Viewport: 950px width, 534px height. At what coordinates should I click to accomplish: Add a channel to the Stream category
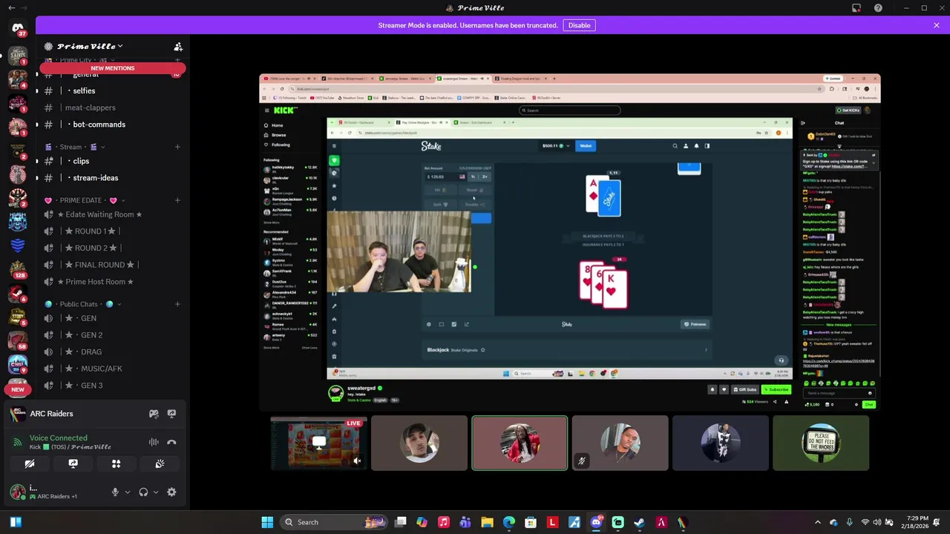(x=177, y=147)
